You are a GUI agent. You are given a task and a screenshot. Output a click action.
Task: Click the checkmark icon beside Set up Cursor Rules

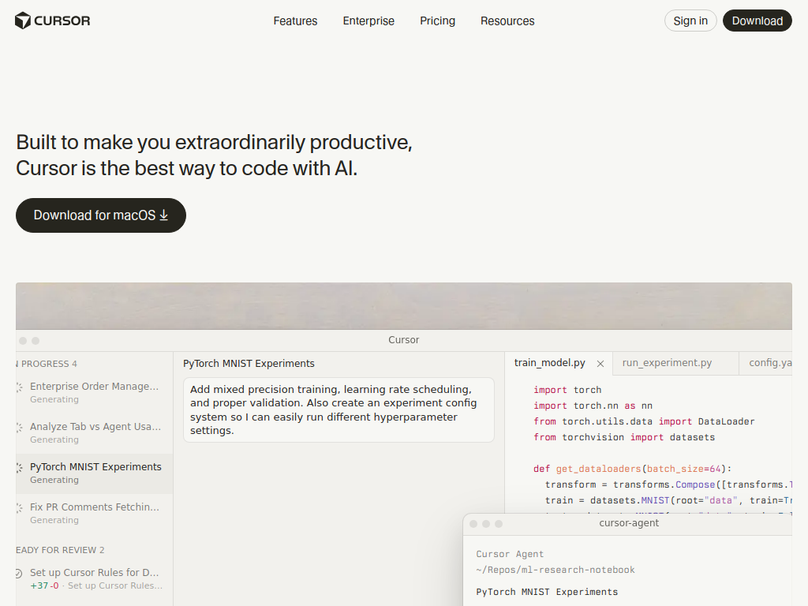pyautogui.click(x=19, y=574)
